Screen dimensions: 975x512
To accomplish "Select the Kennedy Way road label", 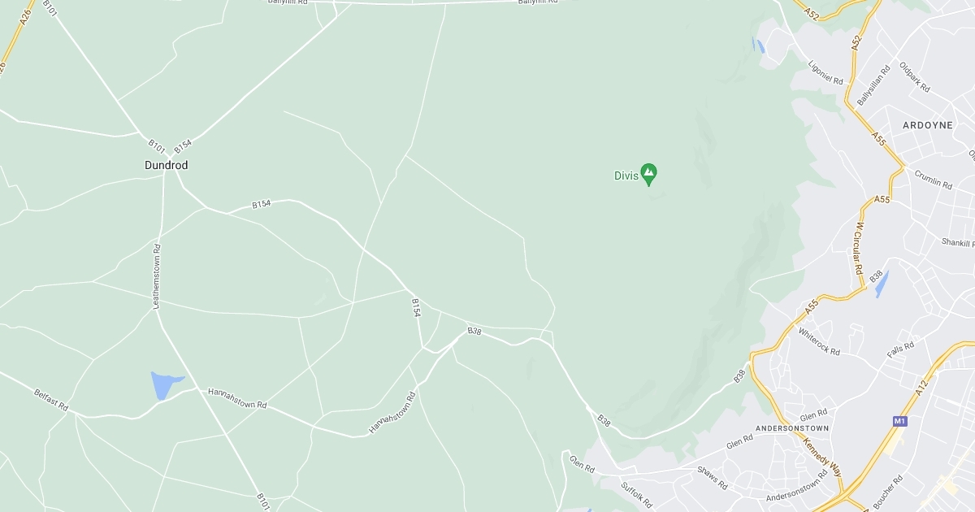I will pos(823,457).
